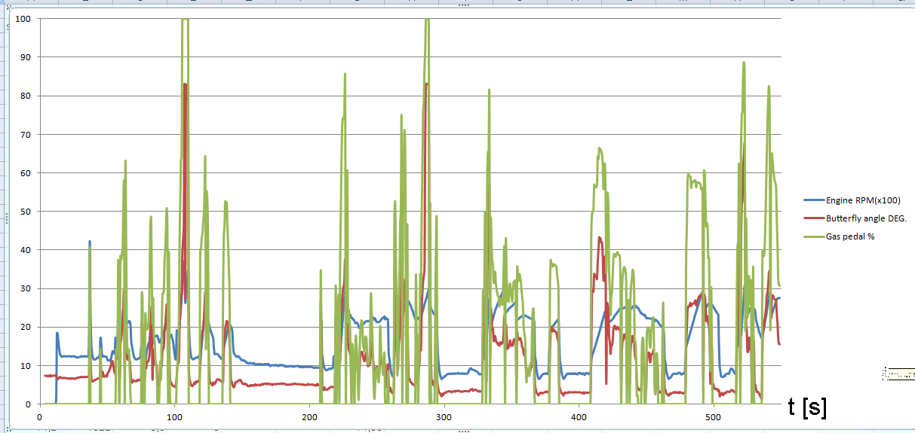Click the blue Engine RPM legend line swatch

(813, 200)
